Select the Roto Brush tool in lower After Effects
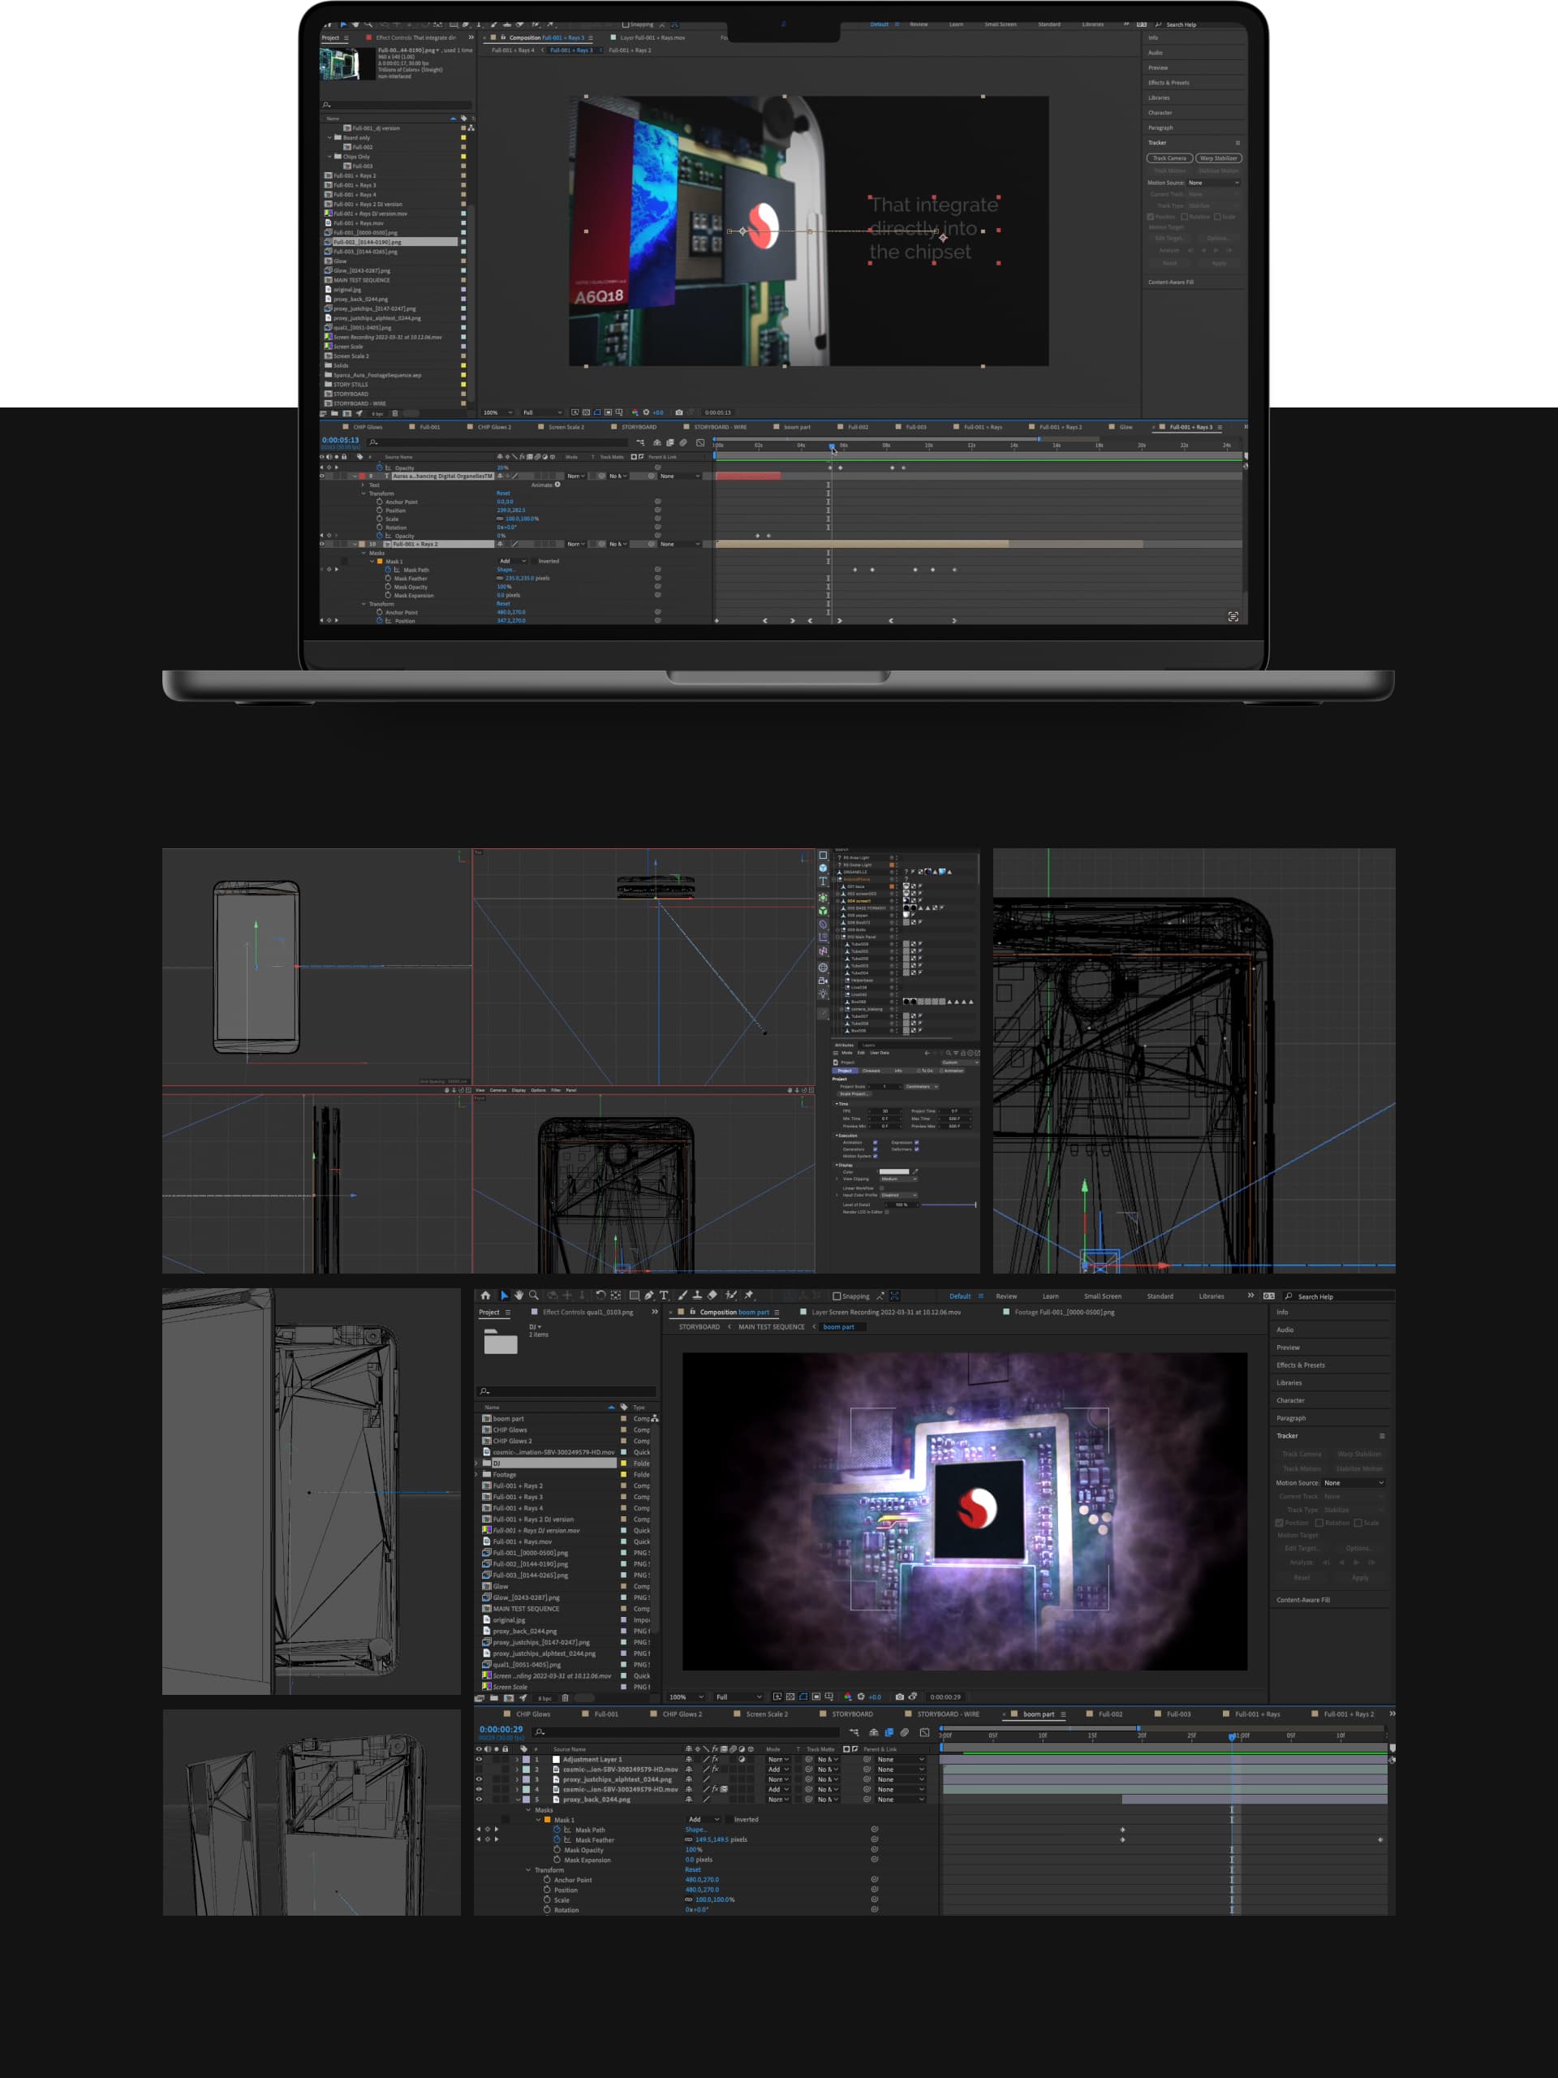The image size is (1558, 2078). pyautogui.click(x=732, y=1296)
